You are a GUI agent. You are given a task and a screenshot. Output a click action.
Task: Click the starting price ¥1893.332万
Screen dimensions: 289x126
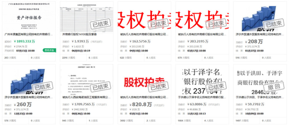[24, 42]
